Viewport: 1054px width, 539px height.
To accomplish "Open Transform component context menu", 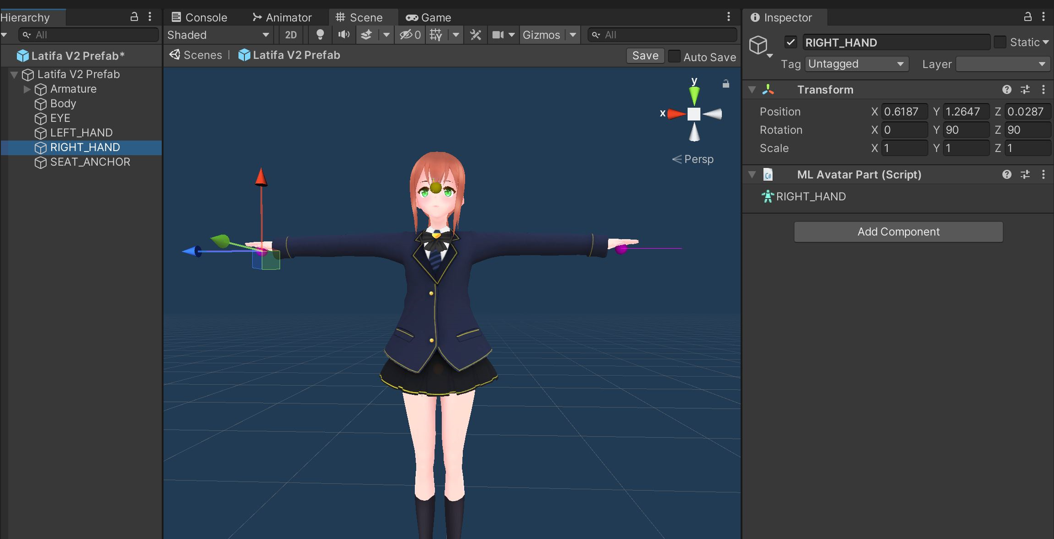I will click(1043, 89).
